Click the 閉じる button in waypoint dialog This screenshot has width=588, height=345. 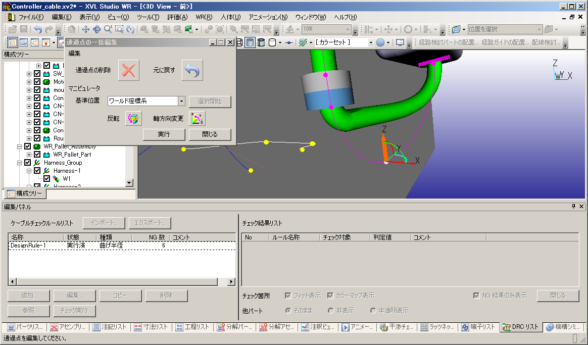210,134
